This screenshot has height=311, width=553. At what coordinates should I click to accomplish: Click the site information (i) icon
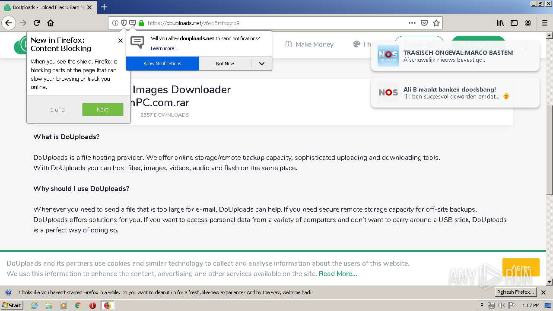[115, 23]
